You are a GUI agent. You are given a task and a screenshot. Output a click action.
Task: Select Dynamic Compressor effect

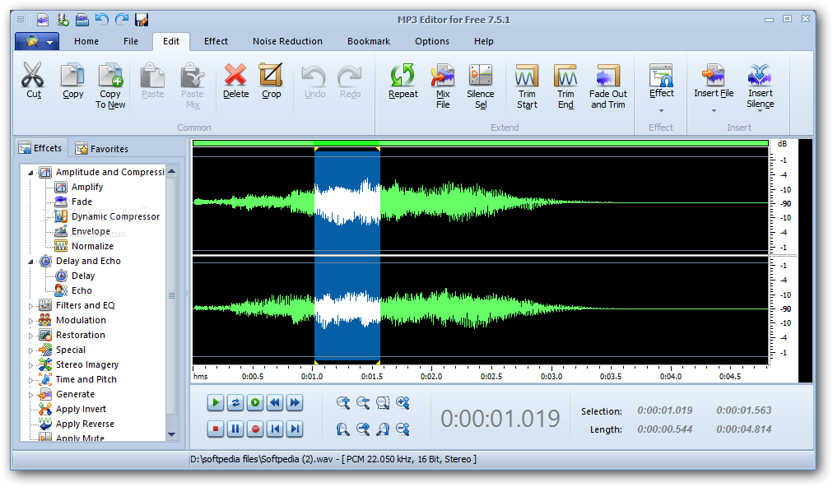click(115, 216)
